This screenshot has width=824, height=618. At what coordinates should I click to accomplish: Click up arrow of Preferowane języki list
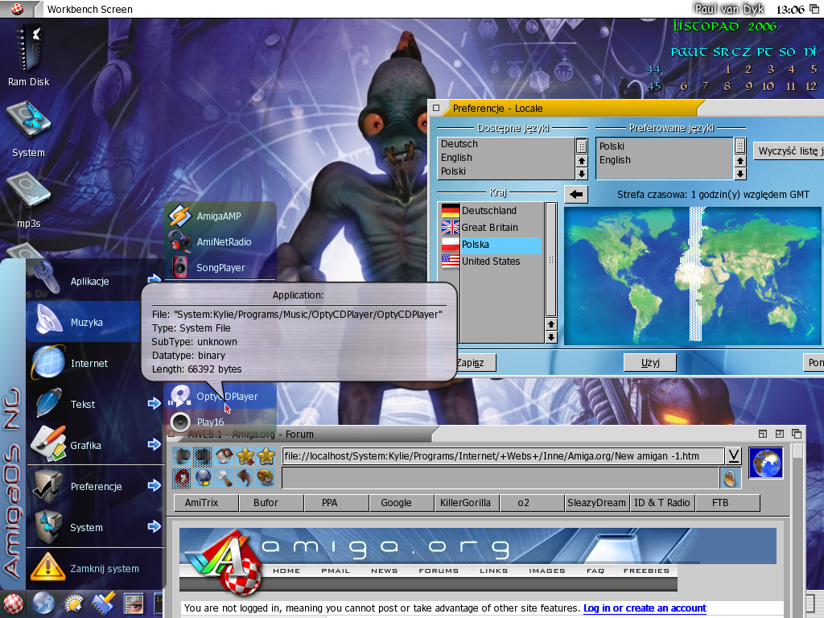pos(740,161)
